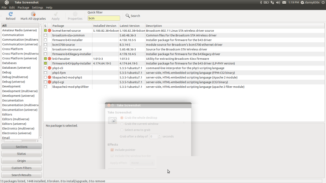
Task: Open the Properties toolbar icon
Action: coord(75,14)
